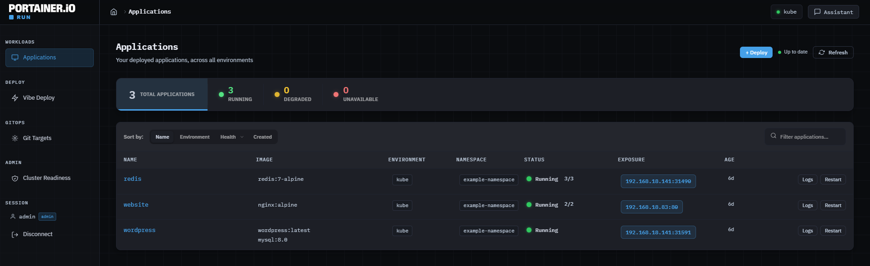
Task: Click Running 2/2 status in website row
Action: tap(550, 204)
